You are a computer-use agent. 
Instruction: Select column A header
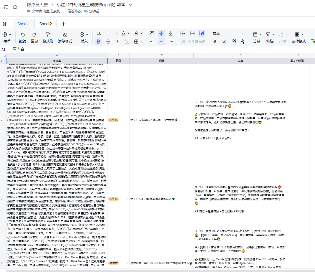[x=57, y=55]
